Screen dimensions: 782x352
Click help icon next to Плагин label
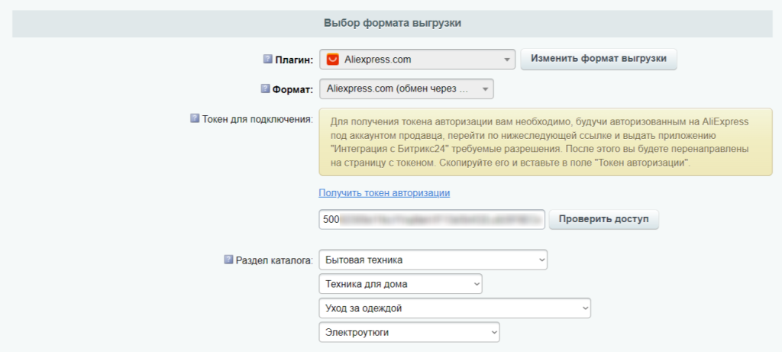coord(267,60)
